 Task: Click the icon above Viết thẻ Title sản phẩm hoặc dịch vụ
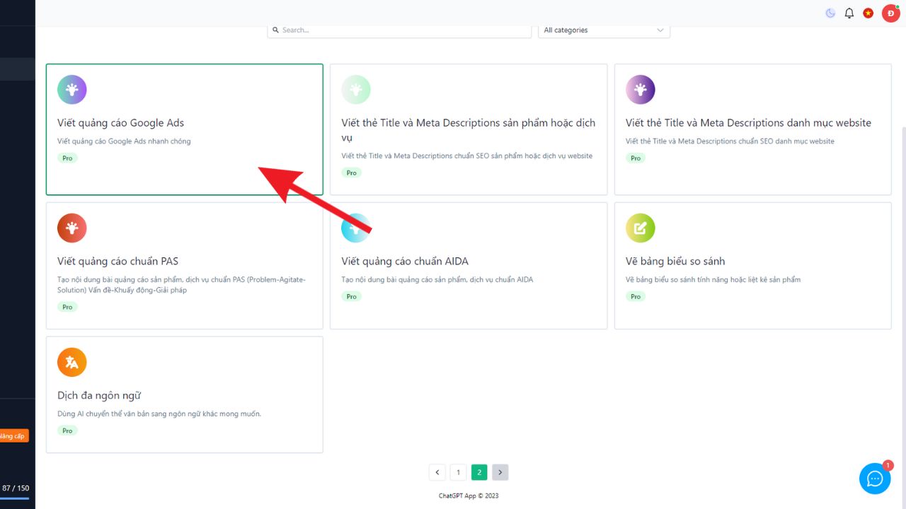click(x=356, y=90)
